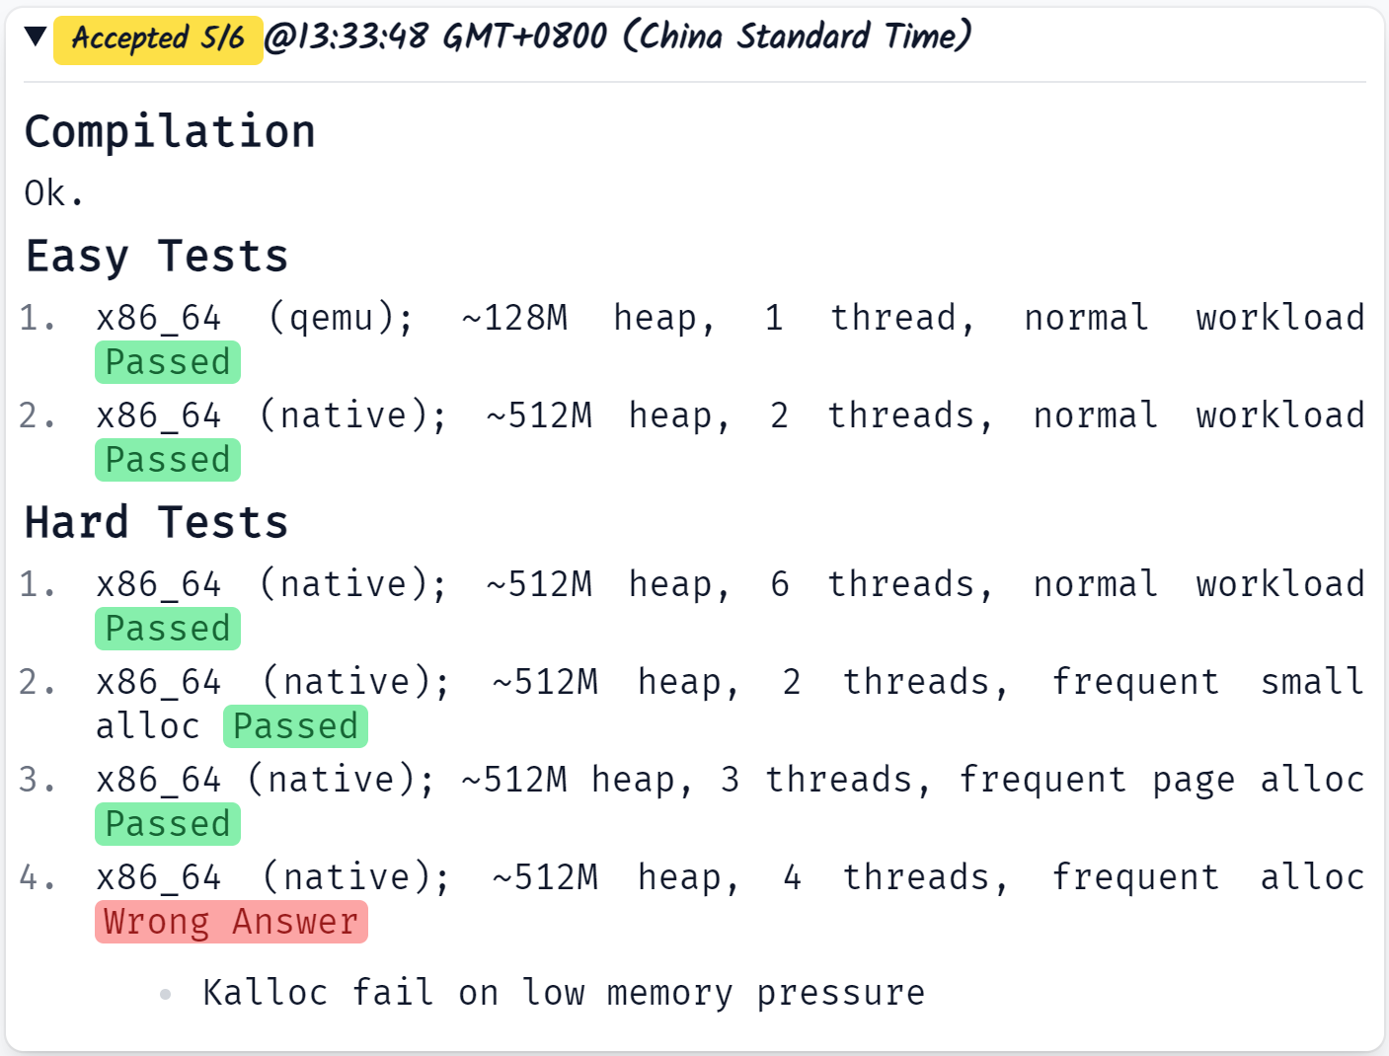Click the frequent page alloc test description
Image resolution: width=1389 pixels, height=1056 pixels.
[731, 780]
